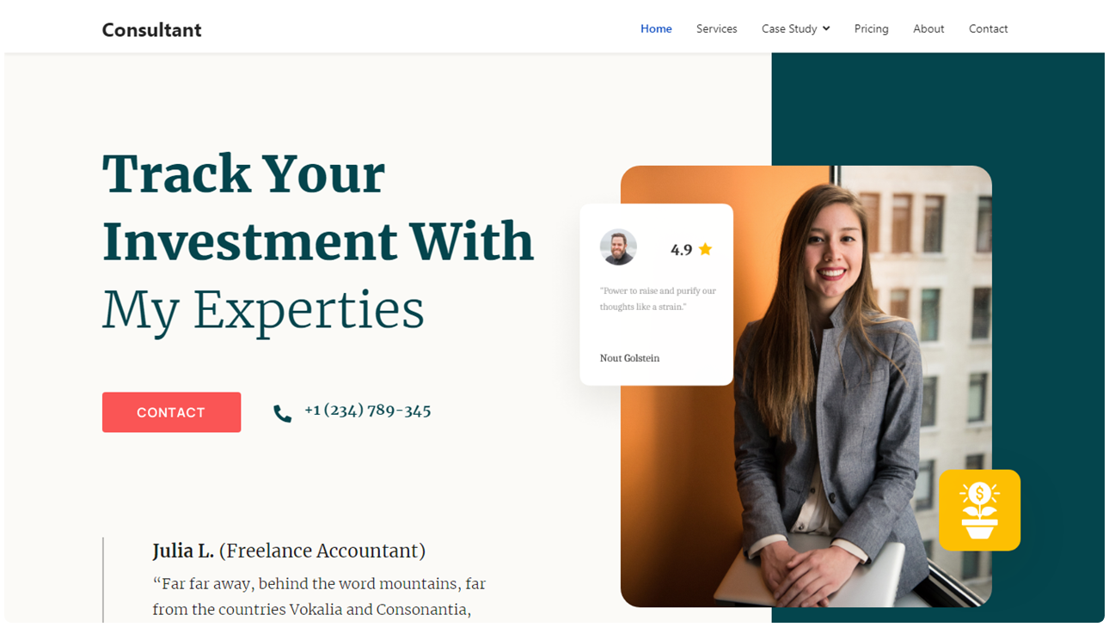Image resolution: width=1109 pixels, height=627 pixels.
Task: Click the woman's hero portrait image
Action: pos(806,387)
